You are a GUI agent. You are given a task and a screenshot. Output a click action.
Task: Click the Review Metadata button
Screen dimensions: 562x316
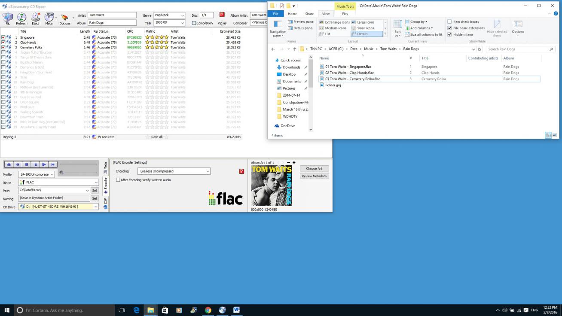(x=314, y=176)
